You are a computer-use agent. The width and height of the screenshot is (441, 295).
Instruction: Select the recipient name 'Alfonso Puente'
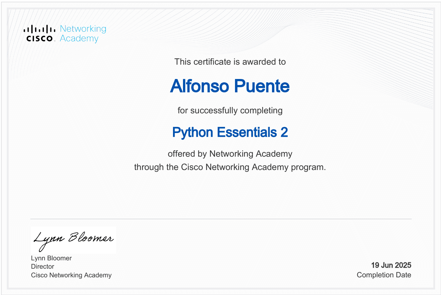point(230,86)
